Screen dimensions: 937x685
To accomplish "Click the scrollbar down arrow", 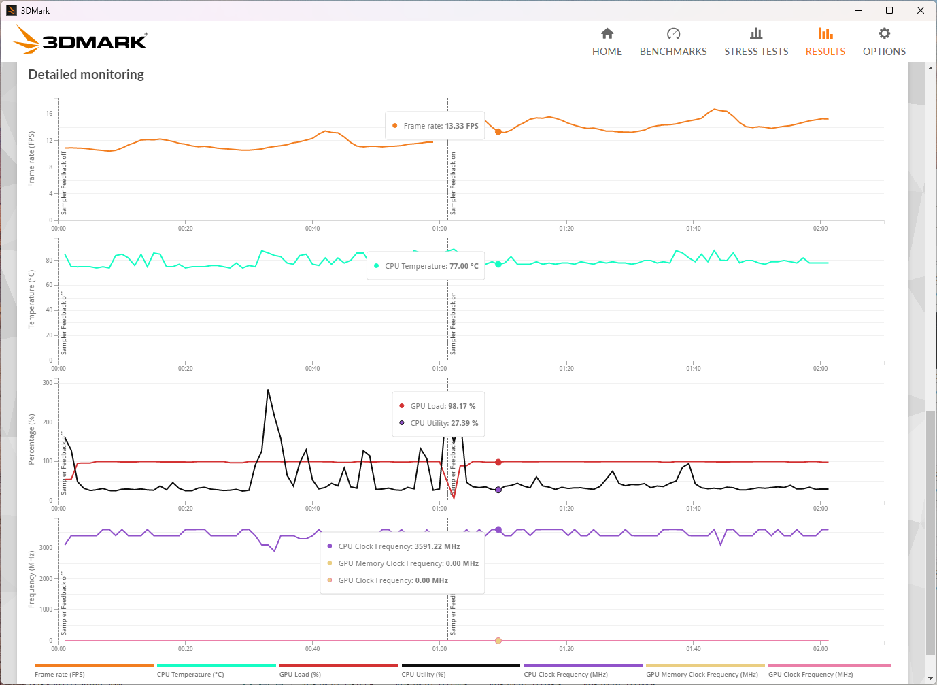I will pos(930,678).
